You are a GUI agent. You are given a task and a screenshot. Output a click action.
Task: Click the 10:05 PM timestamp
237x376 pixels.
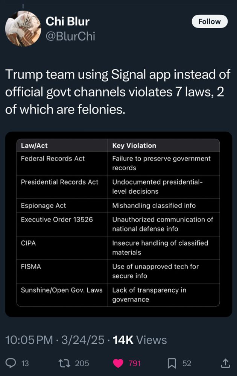coord(29,340)
